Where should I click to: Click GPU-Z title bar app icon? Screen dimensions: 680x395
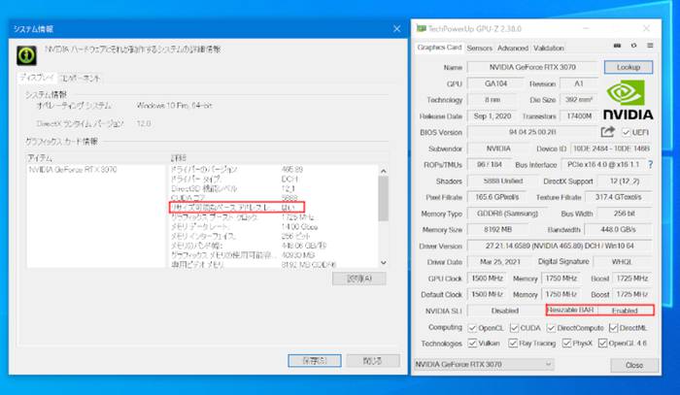pyautogui.click(x=421, y=28)
